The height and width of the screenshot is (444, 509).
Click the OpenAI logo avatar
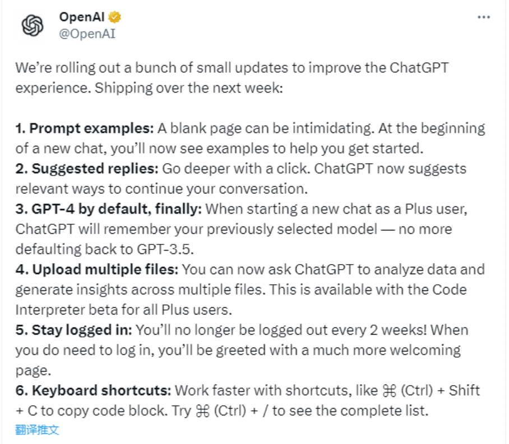32,26
